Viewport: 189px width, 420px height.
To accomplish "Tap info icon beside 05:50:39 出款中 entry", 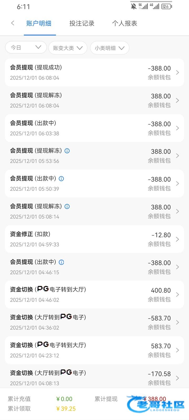I will pyautogui.click(x=61, y=179).
